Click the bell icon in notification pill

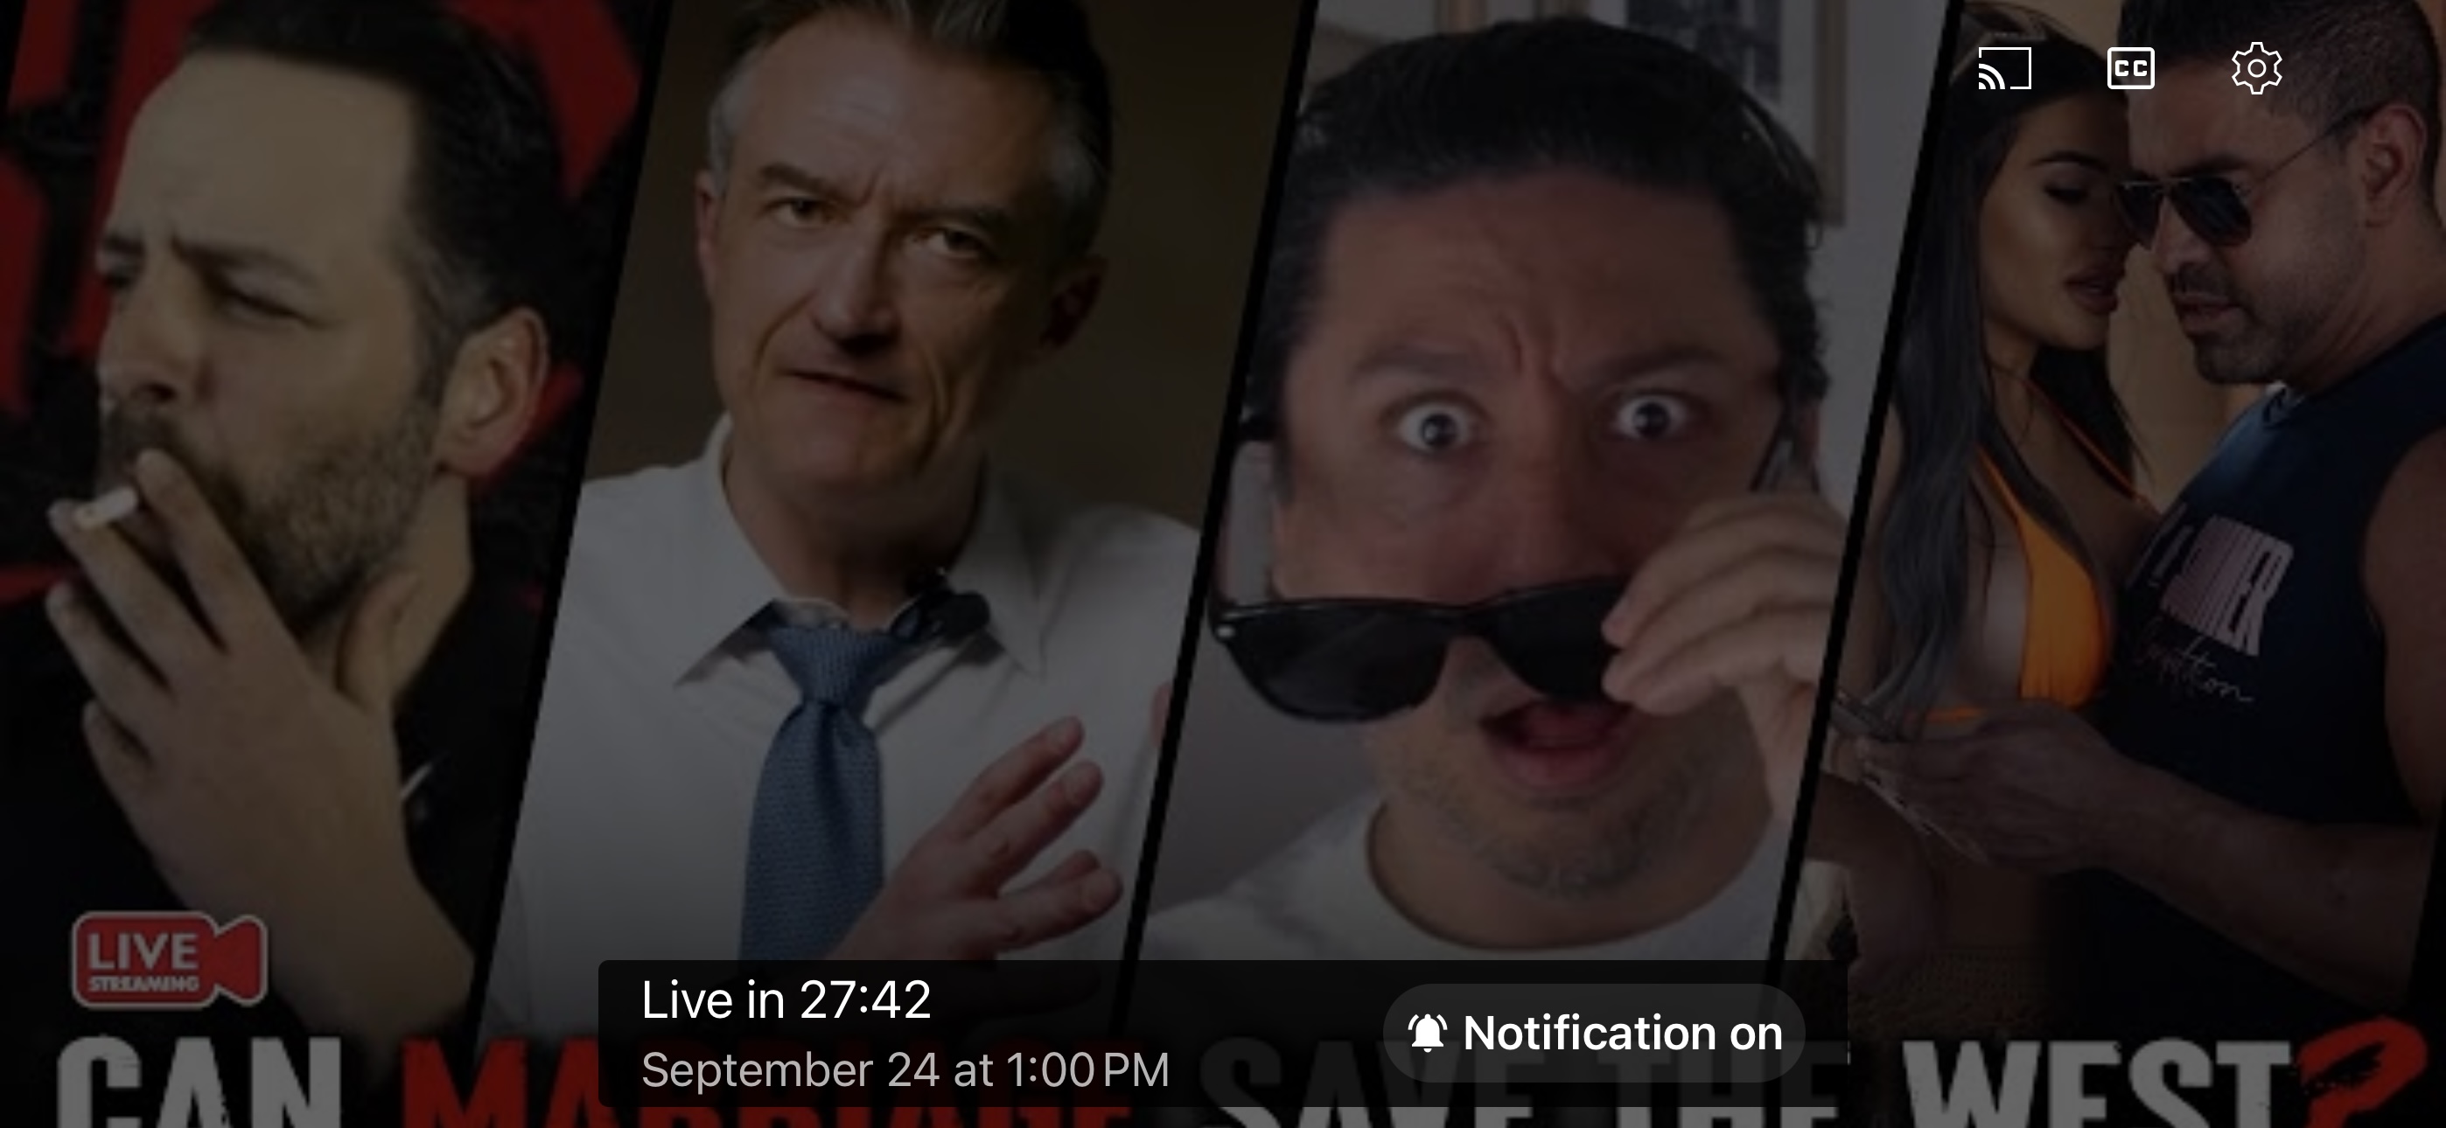point(1426,1033)
